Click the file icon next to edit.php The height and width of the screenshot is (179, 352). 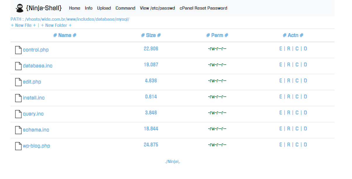click(18, 82)
